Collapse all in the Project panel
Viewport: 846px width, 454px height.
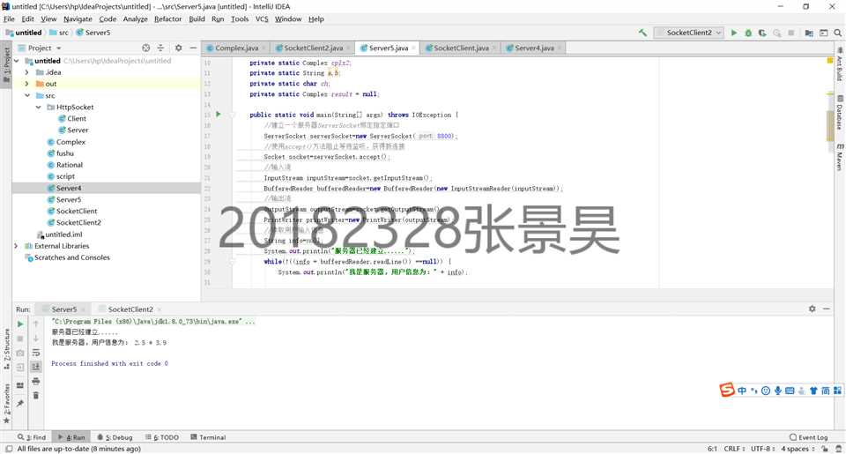tap(160, 48)
